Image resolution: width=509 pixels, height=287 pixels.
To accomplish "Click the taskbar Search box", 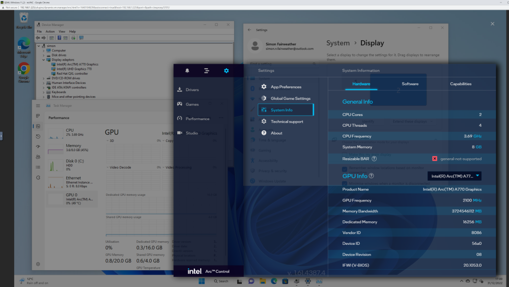I will [221, 281].
